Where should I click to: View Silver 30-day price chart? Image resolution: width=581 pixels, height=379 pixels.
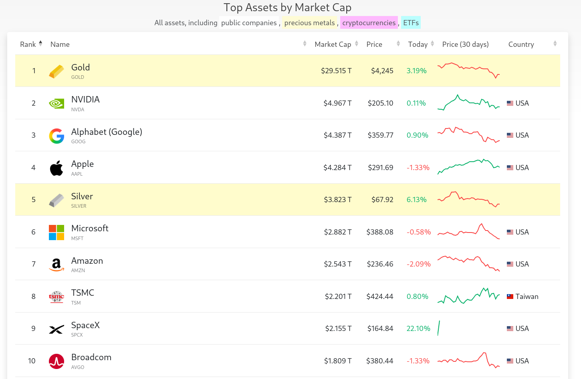(x=468, y=199)
